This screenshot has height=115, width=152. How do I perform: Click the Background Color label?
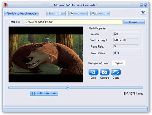pos(98,63)
